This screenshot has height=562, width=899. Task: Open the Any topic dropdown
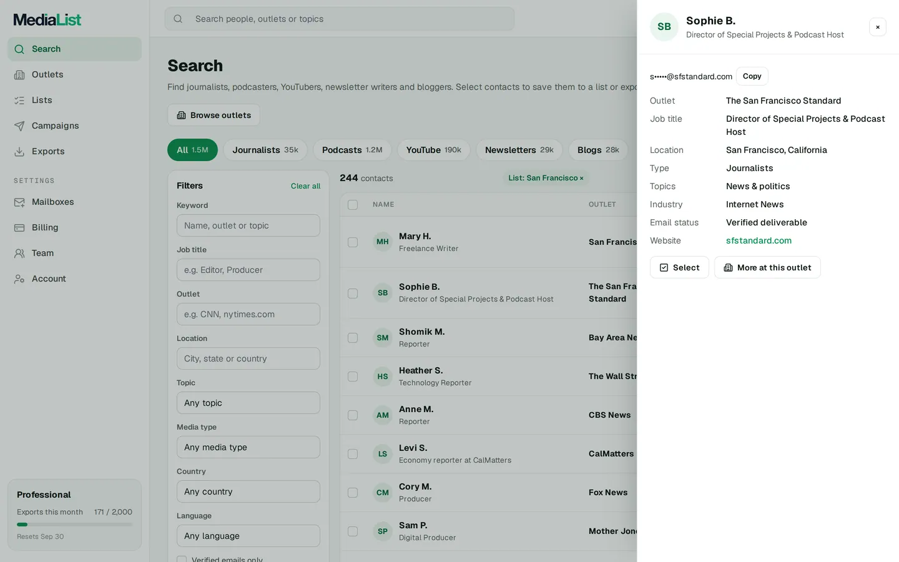tap(248, 403)
